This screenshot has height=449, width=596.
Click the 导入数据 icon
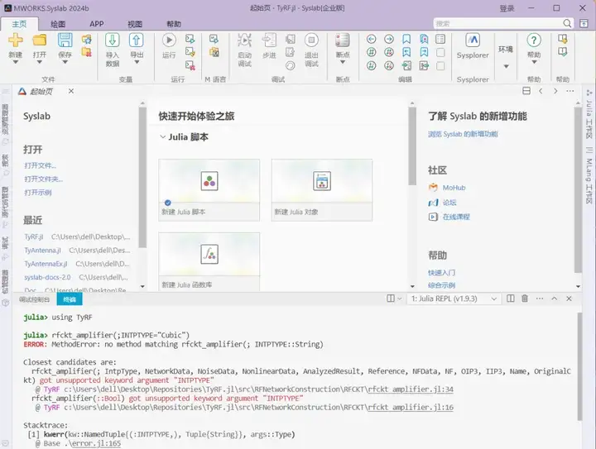112,40
